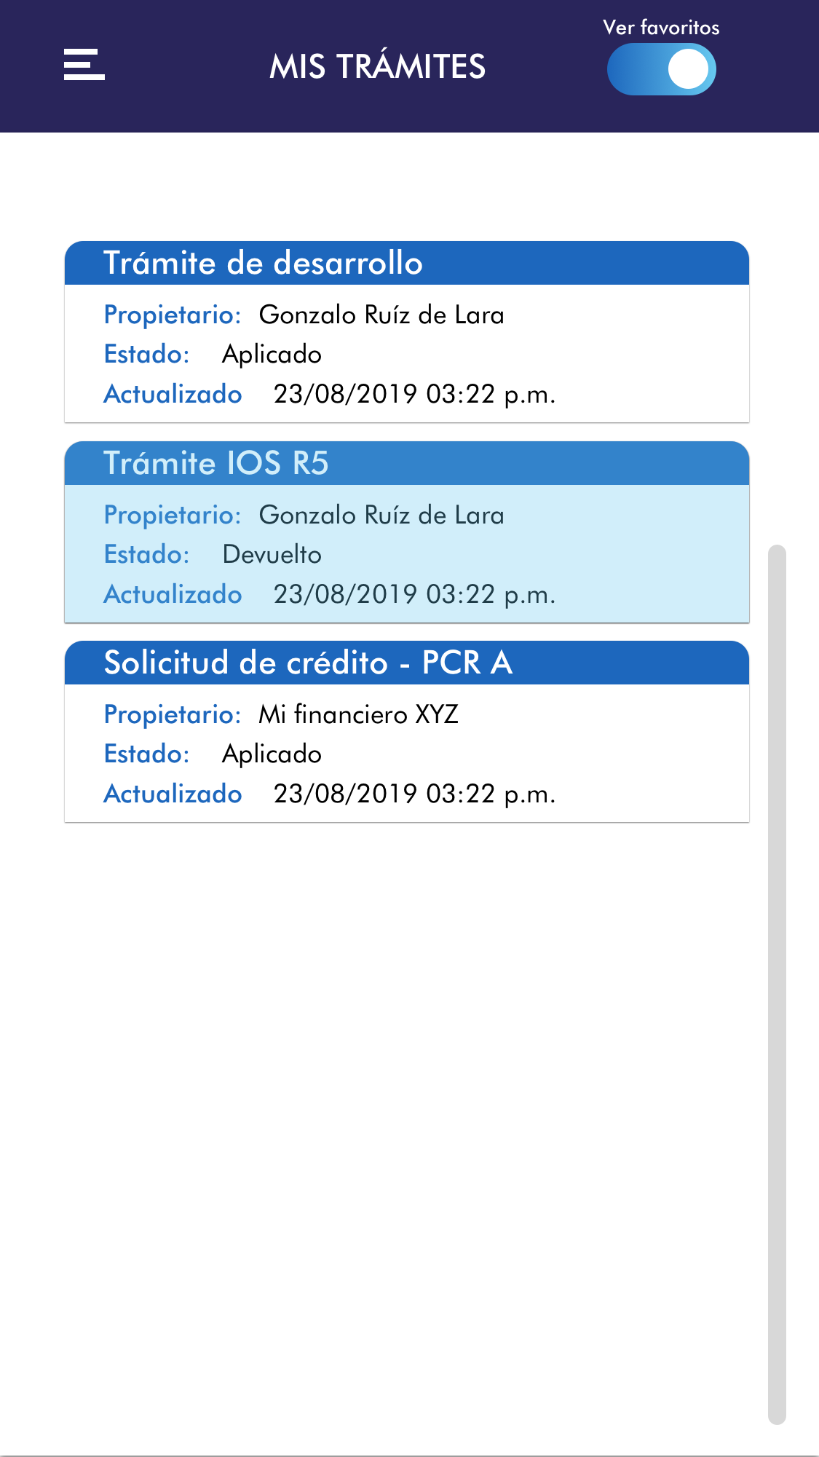Click update date in Solicitud de crédito card

pos(414,794)
